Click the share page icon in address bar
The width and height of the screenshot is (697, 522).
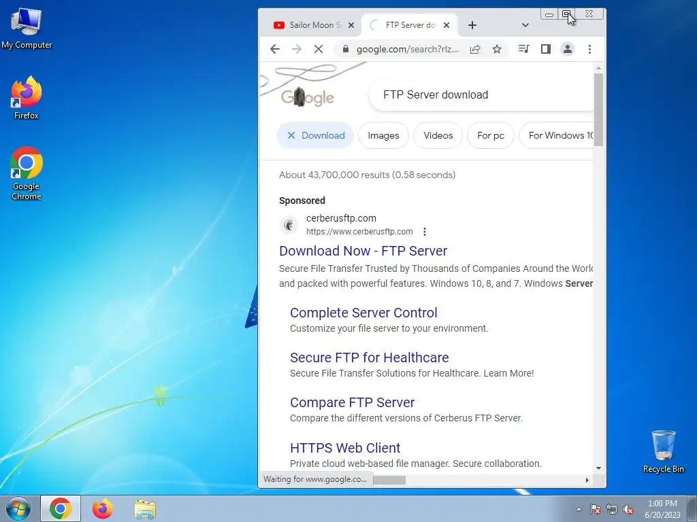(475, 49)
